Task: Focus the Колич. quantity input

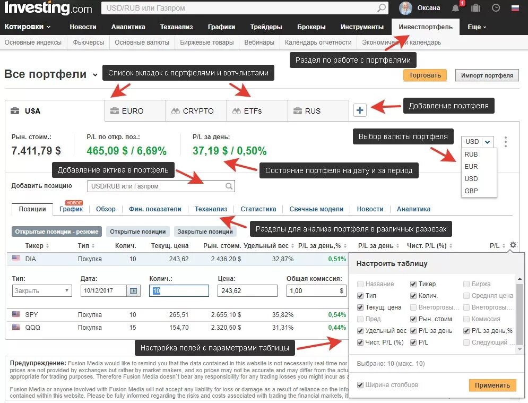Action: pyautogui.click(x=179, y=290)
